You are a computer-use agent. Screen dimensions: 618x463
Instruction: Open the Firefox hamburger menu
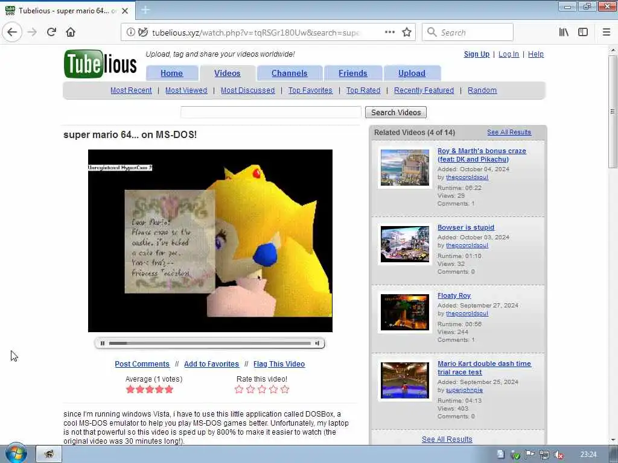(x=607, y=33)
